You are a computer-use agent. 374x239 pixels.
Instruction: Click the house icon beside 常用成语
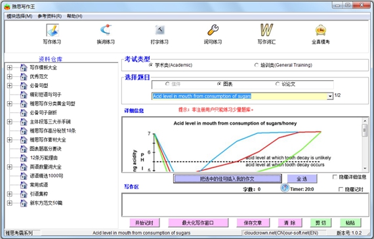24,185
